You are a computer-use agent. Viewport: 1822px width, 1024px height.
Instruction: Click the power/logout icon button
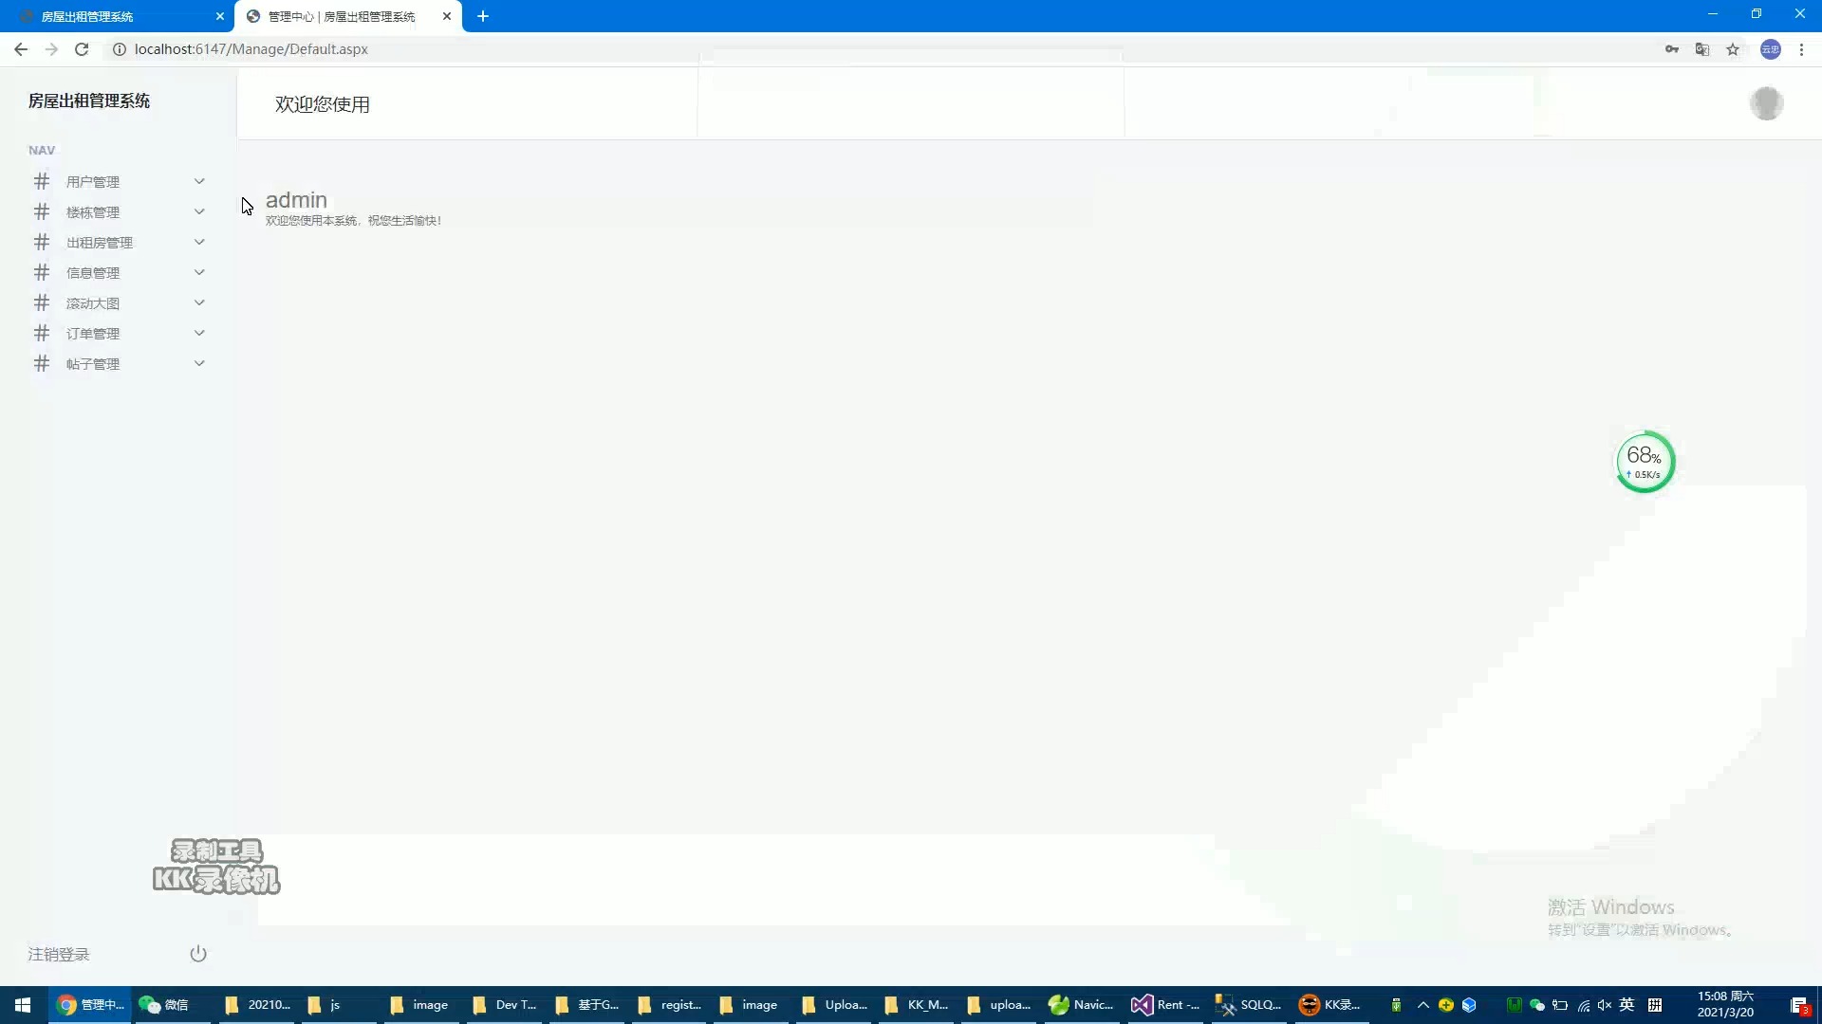coord(197,954)
